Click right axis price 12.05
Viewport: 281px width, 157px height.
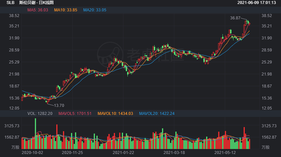[x=267, y=108]
